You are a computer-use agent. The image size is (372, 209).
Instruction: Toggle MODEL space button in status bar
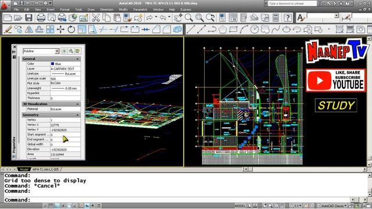pos(240,206)
